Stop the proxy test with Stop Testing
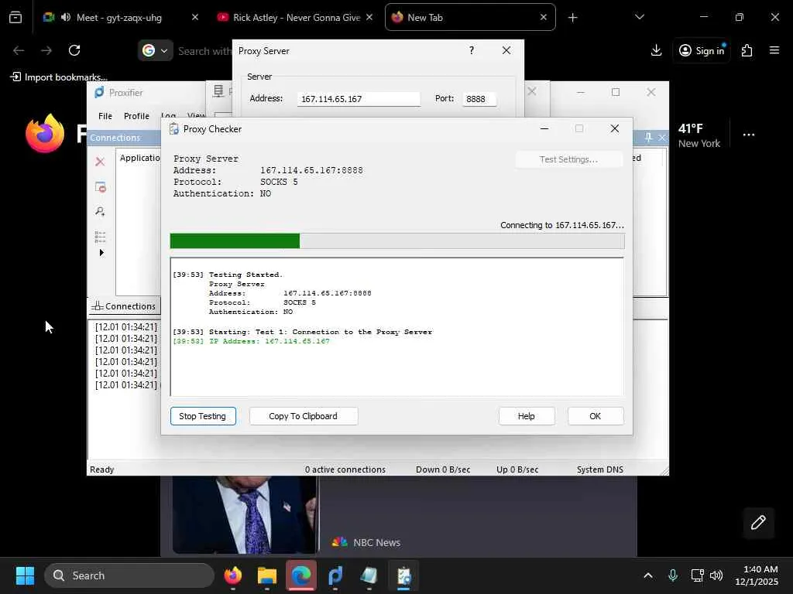 click(203, 415)
